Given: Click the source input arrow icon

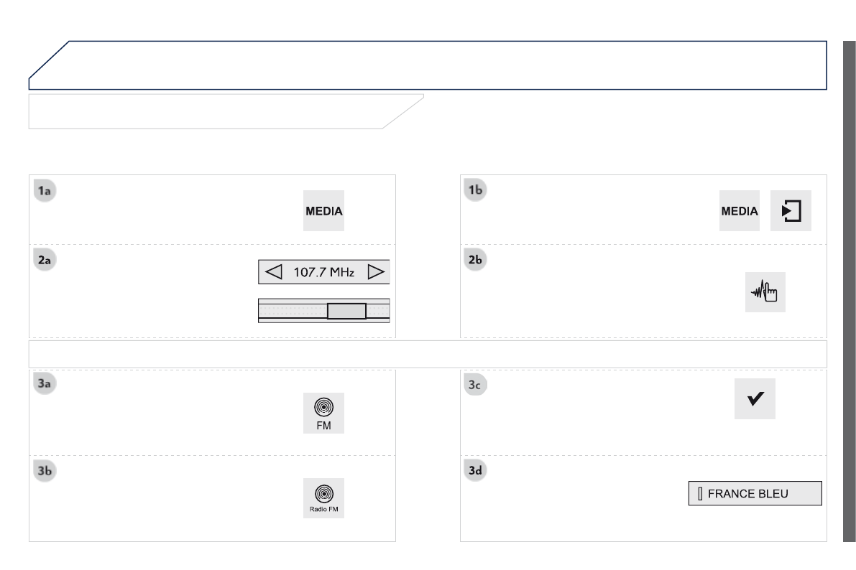Looking at the screenshot, I should pyautogui.click(x=791, y=211).
